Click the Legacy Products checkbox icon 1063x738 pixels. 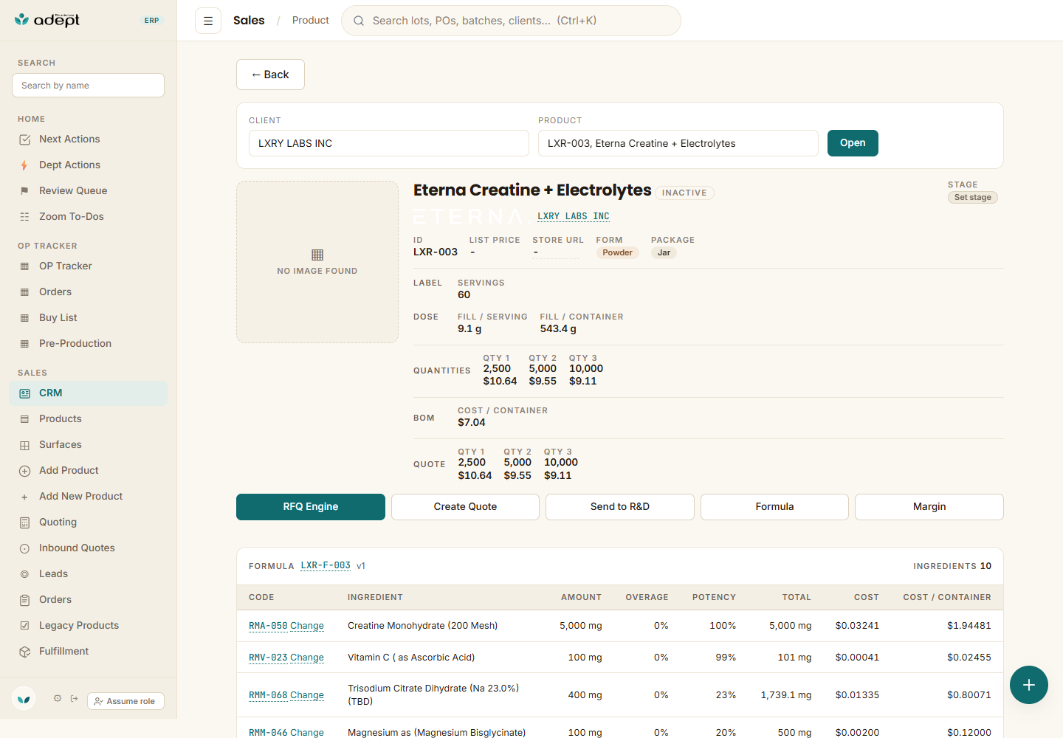(x=24, y=626)
